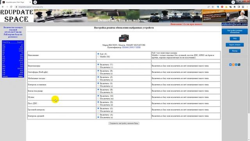Click the RECXON dash cam device image
Screen dimensions: 250x141
tap(124, 38)
